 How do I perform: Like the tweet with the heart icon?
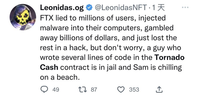click(x=121, y=90)
